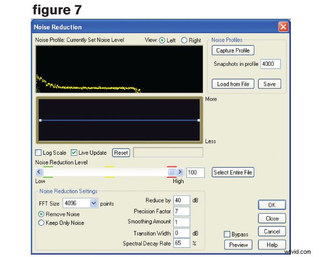Click the slider's left scroll arrow
The width and height of the screenshot is (322, 257).
coord(40,172)
